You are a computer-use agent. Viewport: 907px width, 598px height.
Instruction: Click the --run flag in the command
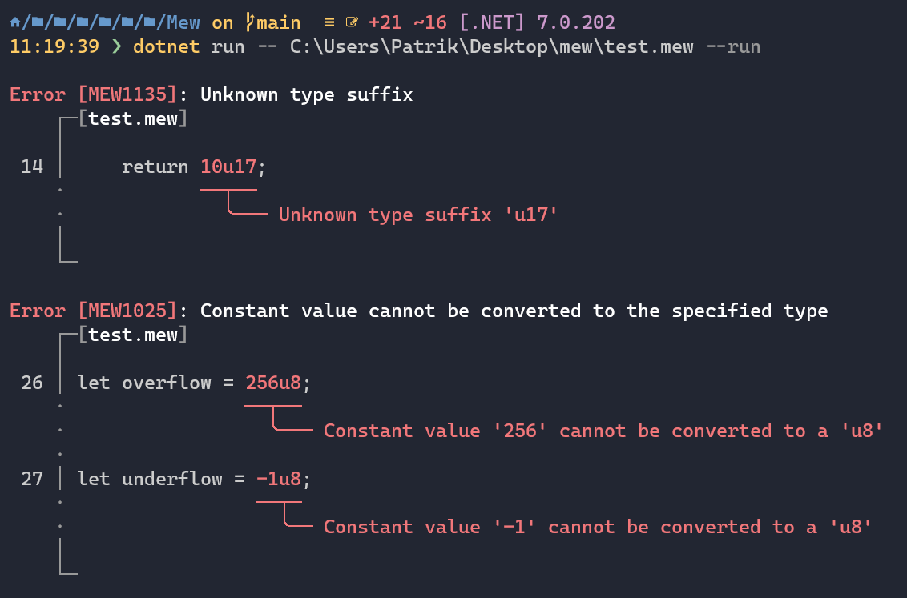click(x=732, y=46)
